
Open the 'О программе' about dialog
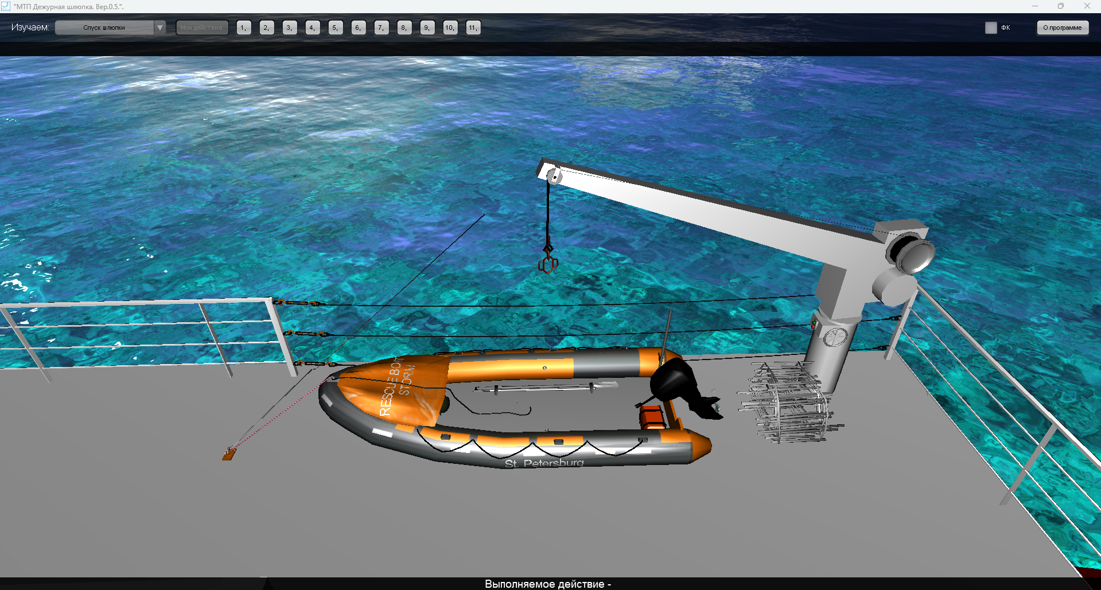pyautogui.click(x=1062, y=28)
